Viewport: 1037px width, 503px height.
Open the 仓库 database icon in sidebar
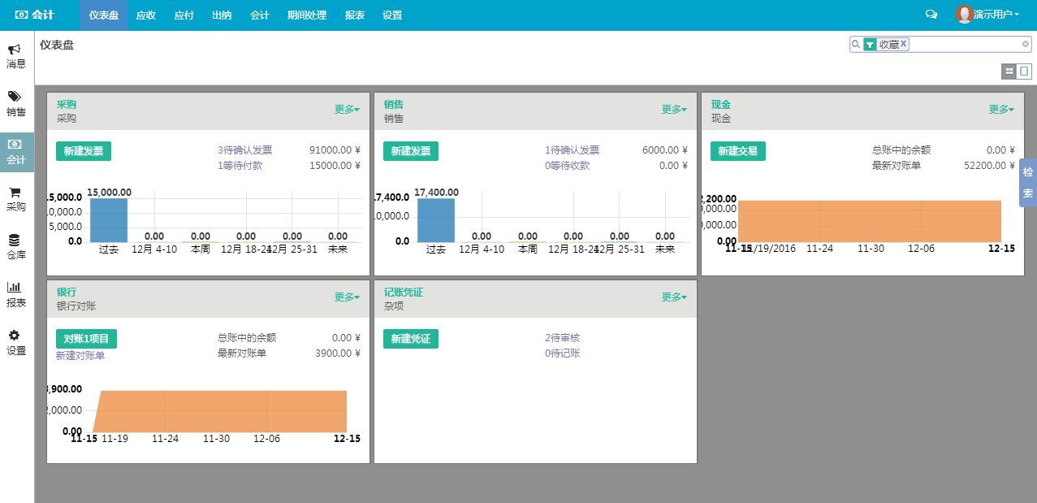point(15,241)
